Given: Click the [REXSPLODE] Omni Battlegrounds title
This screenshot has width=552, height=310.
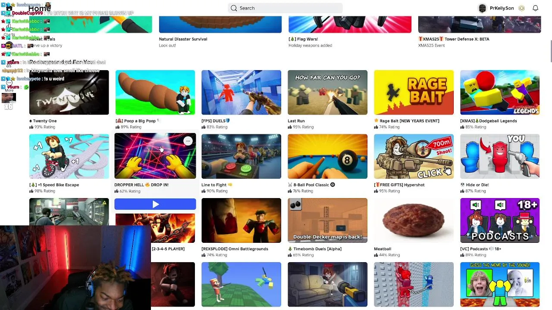Looking at the screenshot, I should (235, 249).
